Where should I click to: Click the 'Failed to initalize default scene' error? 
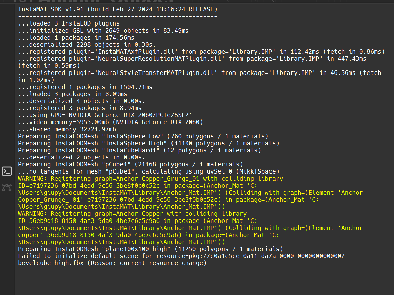click(x=181, y=256)
